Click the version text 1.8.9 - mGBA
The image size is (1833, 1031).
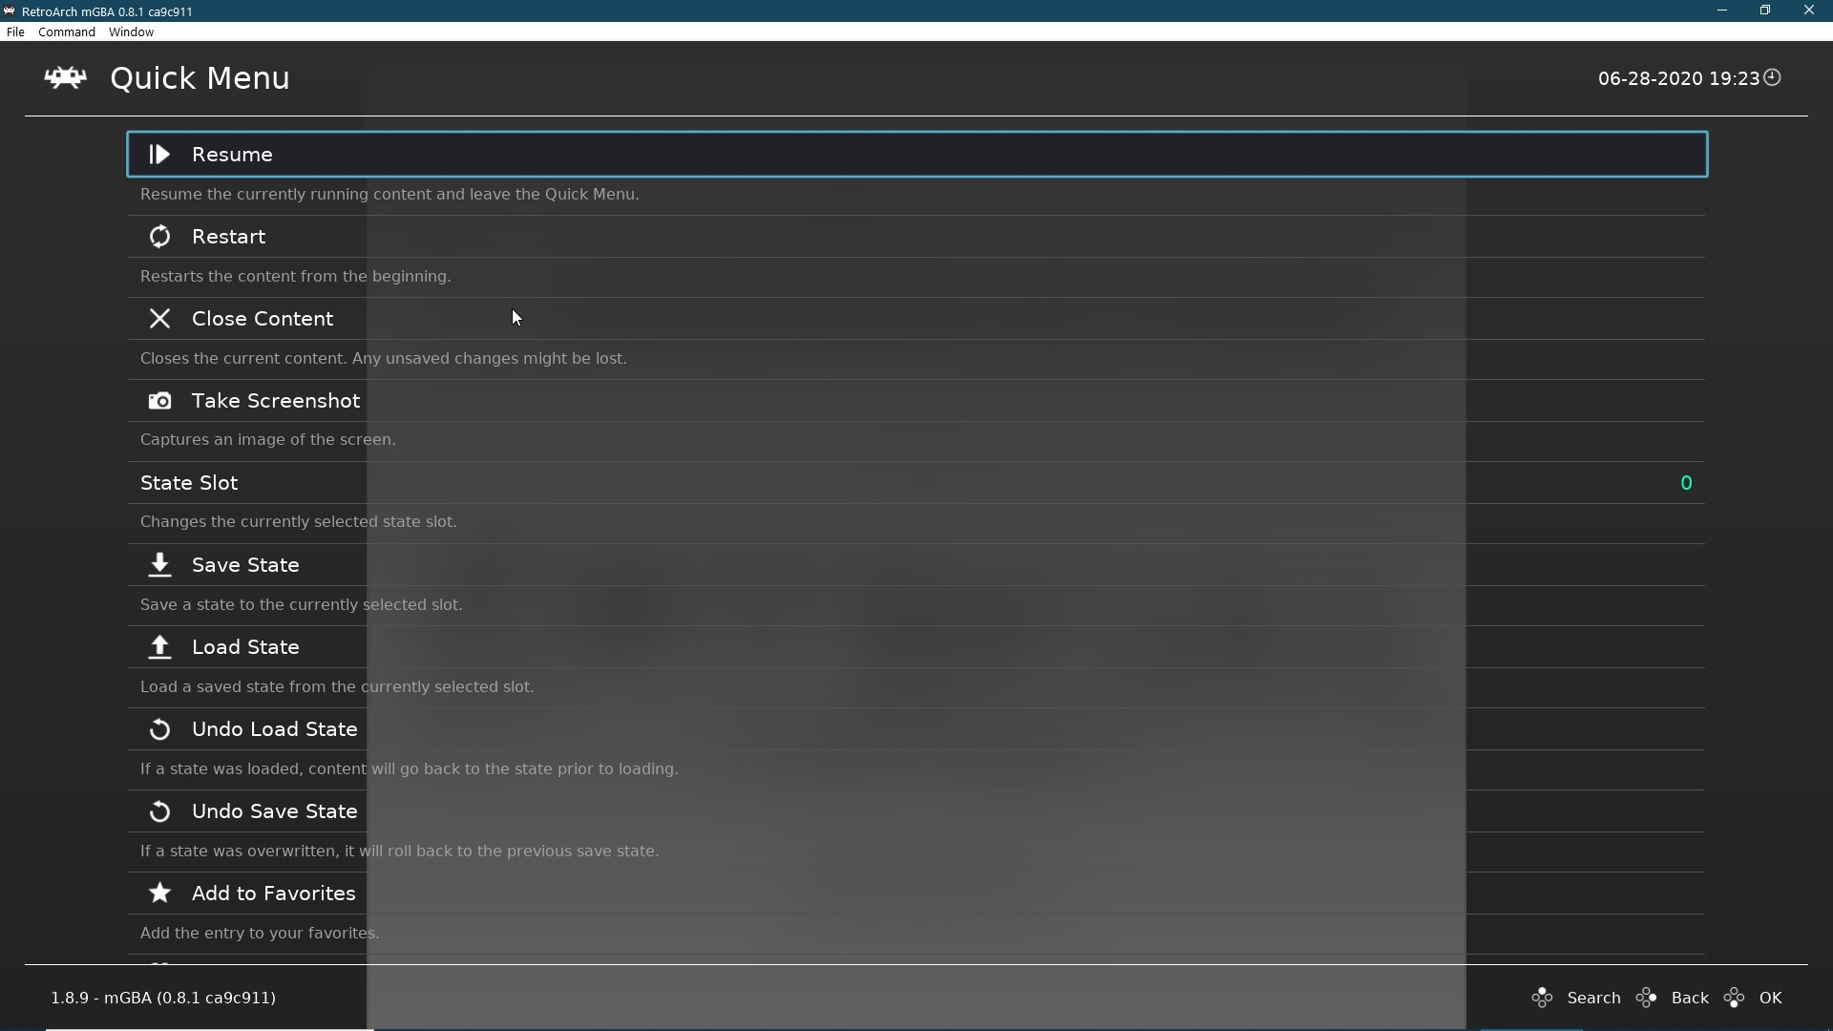(163, 998)
